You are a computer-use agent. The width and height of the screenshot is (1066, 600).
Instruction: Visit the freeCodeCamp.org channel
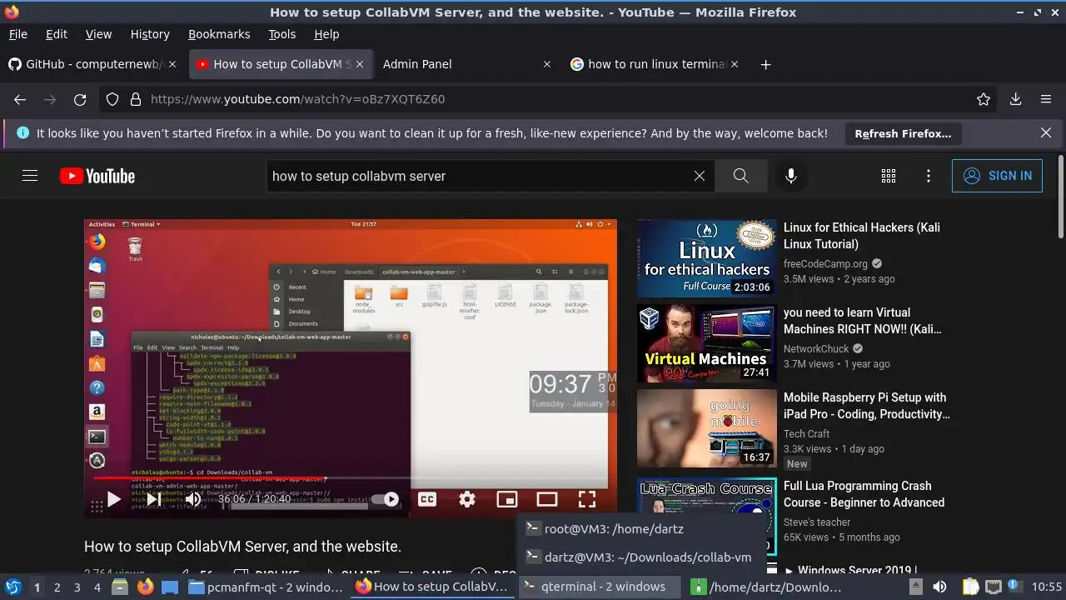pos(825,263)
